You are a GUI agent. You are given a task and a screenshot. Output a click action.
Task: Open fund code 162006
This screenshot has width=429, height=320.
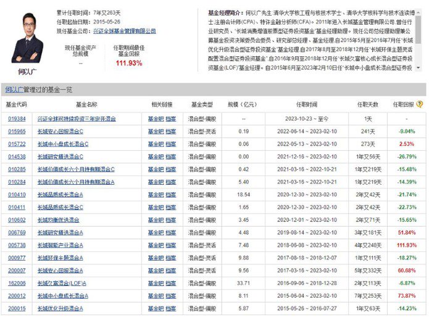[17, 283]
